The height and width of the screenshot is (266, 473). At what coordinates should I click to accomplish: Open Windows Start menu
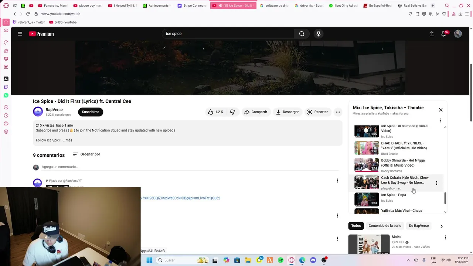(149, 260)
